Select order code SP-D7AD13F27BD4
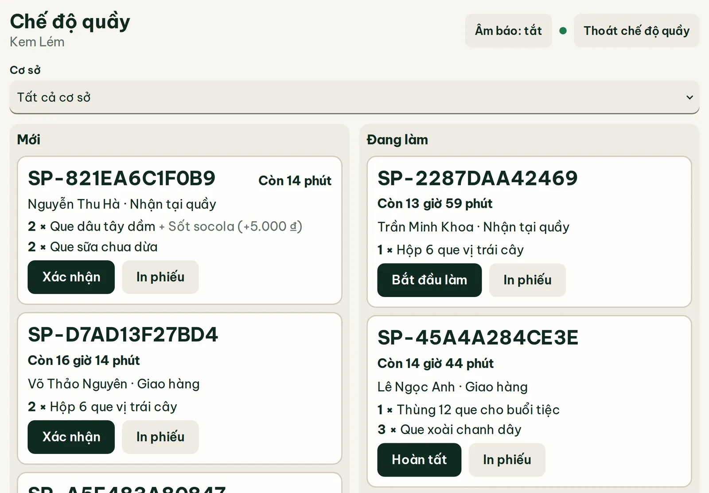 tap(123, 335)
